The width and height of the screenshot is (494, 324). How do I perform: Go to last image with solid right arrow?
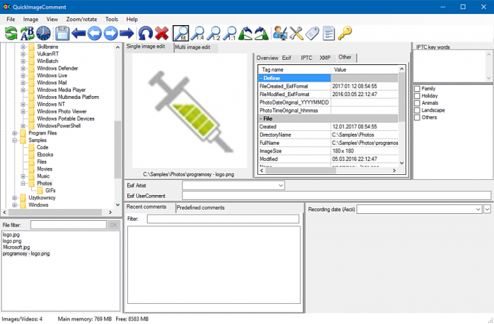point(127,33)
